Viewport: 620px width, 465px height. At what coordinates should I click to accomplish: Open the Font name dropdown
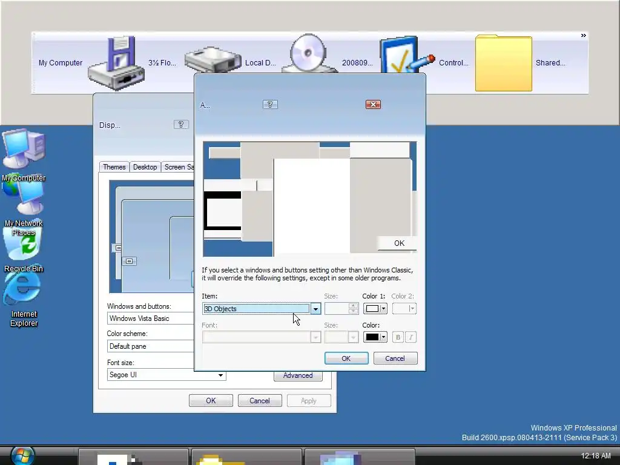(x=261, y=337)
